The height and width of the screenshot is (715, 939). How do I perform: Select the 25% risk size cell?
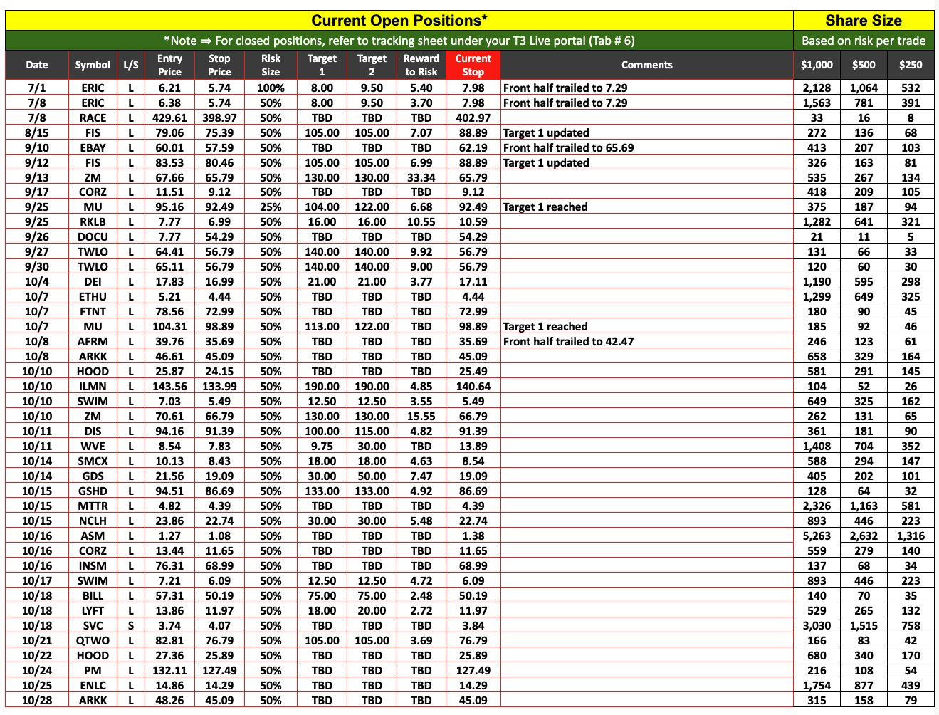click(271, 207)
